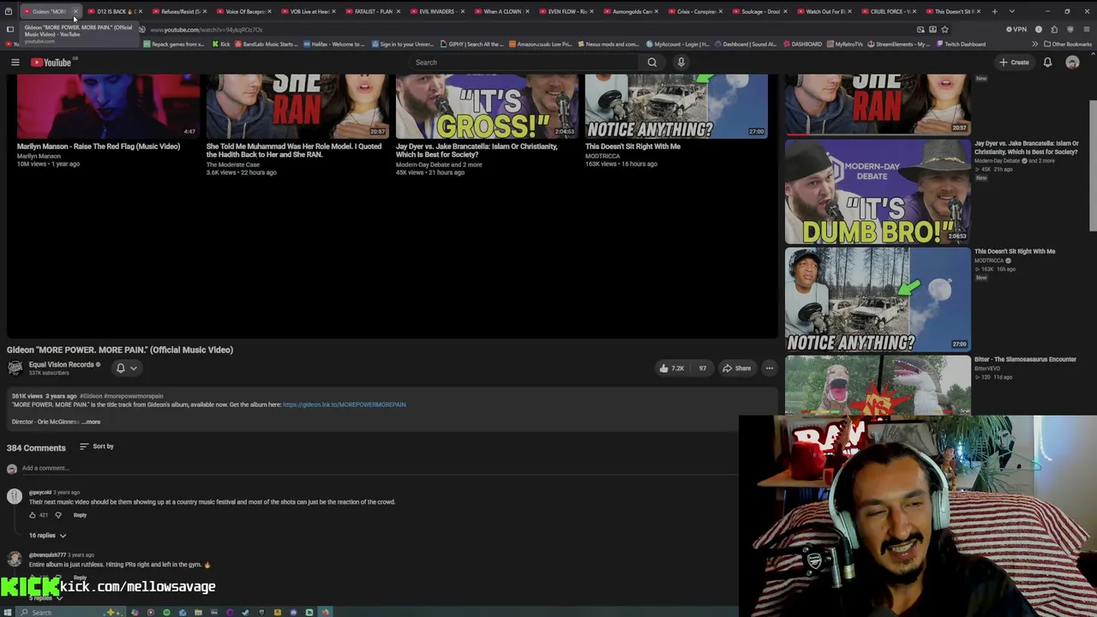Open @bvanquish777 commenter avatar

point(15,559)
